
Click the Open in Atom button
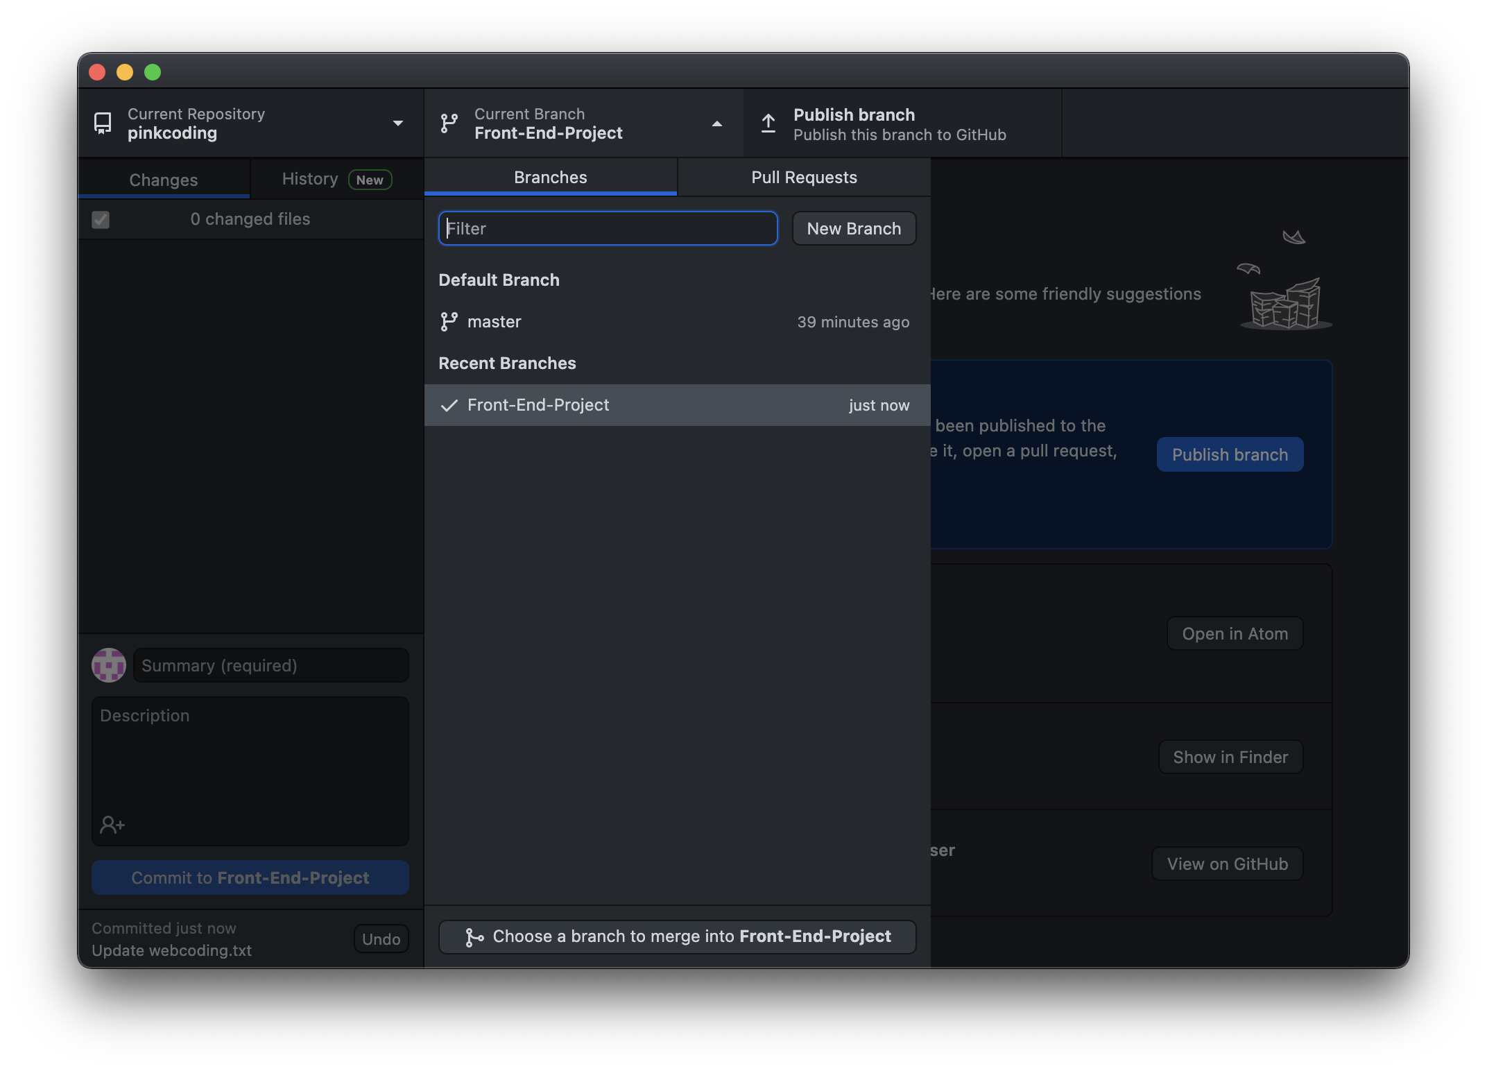[x=1235, y=633]
